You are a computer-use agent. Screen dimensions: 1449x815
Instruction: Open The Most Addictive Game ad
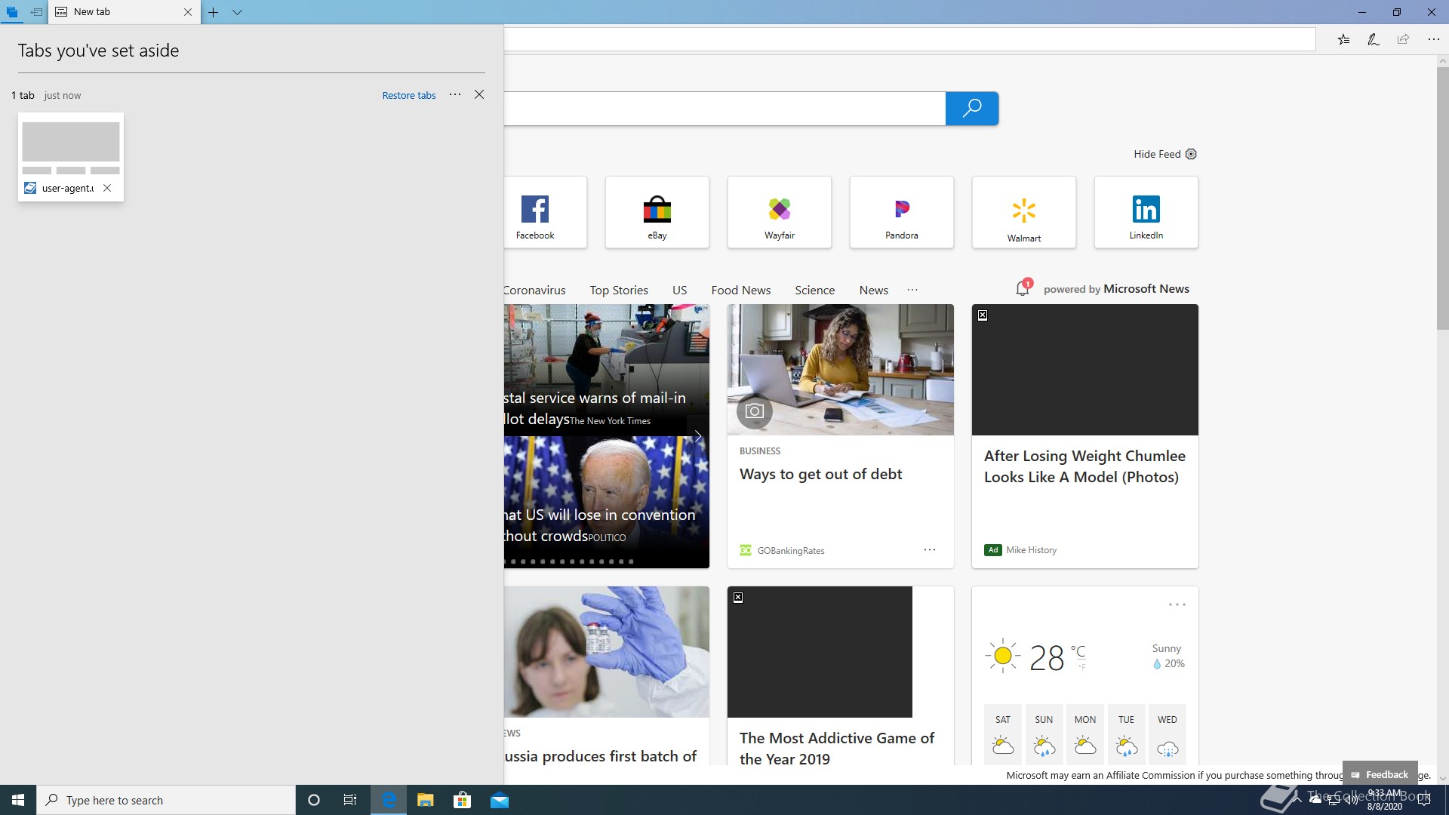837,749
